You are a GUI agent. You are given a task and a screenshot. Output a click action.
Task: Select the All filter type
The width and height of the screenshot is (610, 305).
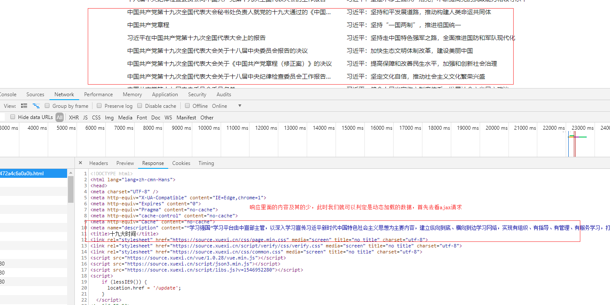tap(59, 117)
